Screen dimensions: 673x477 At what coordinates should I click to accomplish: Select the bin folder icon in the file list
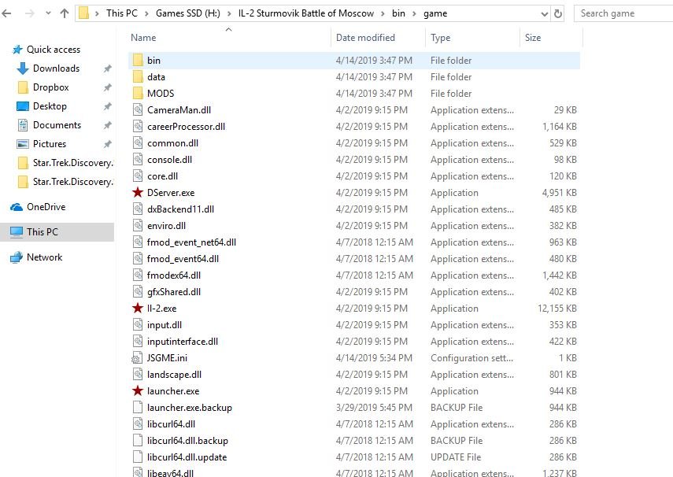[x=138, y=60]
